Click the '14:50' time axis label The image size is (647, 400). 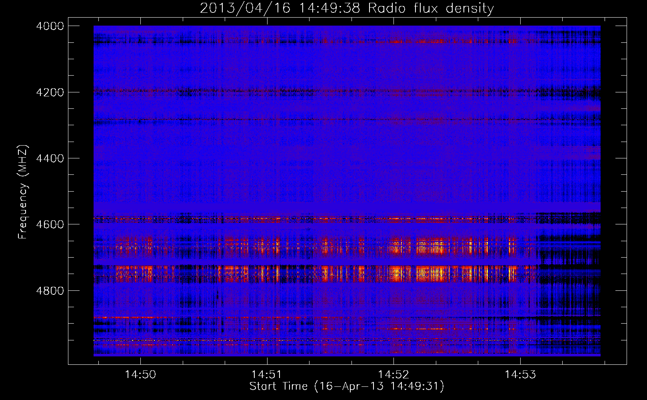pyautogui.click(x=140, y=375)
